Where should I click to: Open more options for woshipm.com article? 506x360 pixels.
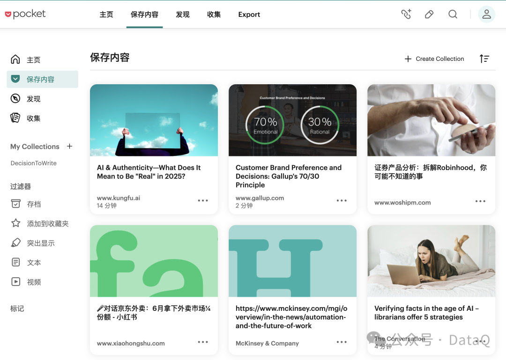pos(480,201)
